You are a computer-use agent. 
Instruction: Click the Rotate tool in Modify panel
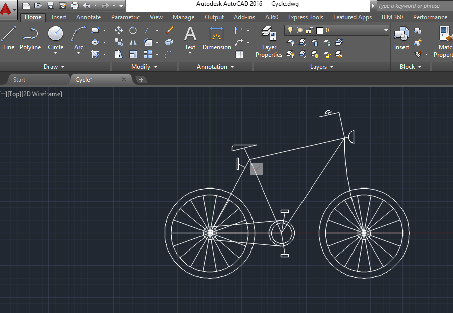coord(133,30)
